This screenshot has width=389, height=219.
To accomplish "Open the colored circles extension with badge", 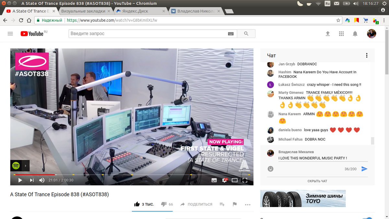I will click(x=375, y=20).
